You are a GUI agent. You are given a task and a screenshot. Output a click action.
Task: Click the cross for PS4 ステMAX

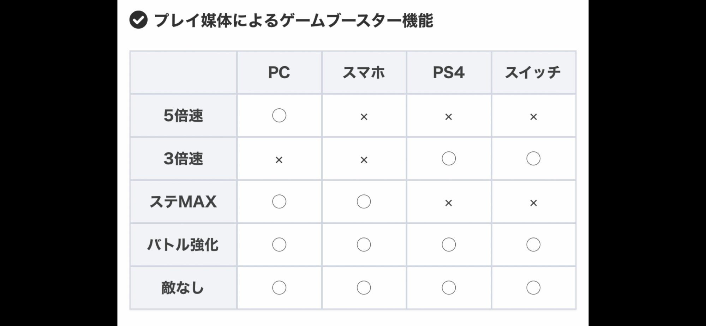pos(449,203)
